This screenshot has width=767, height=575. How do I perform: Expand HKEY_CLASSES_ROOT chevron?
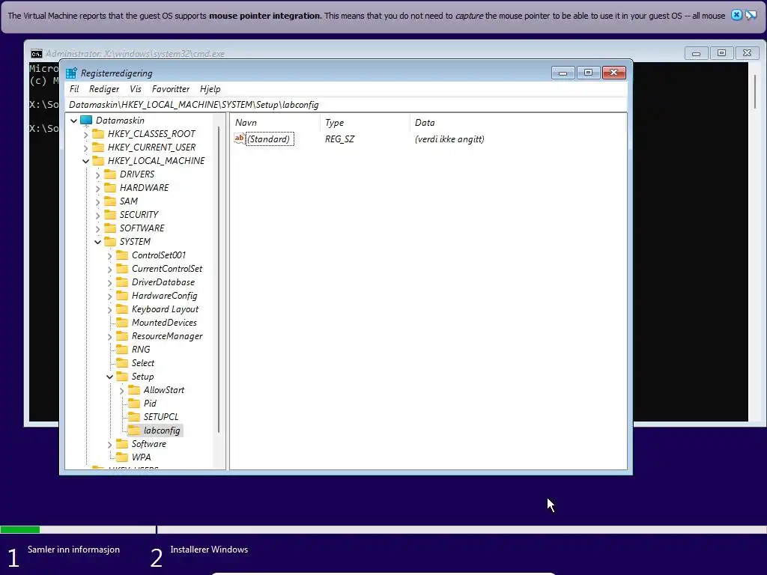click(x=86, y=134)
